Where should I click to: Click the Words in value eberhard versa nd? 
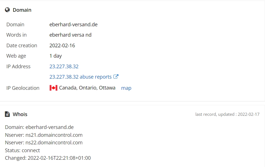pyautogui.click(x=70, y=35)
